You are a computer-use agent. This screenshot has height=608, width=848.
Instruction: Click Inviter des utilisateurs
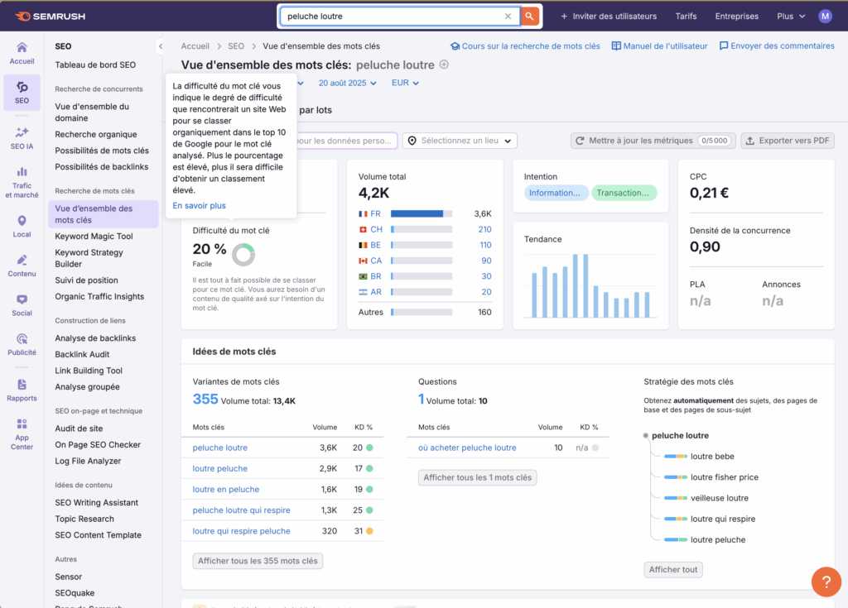(x=609, y=17)
